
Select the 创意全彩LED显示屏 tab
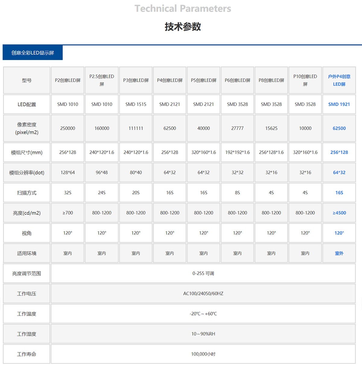click(33, 53)
